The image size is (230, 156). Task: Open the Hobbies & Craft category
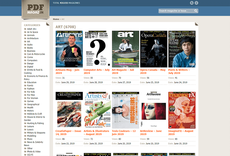point(34,114)
